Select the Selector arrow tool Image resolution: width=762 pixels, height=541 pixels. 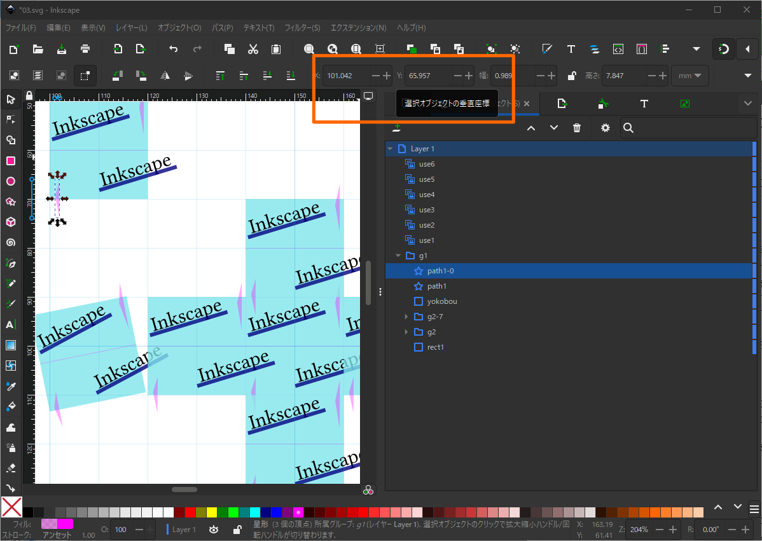click(11, 100)
